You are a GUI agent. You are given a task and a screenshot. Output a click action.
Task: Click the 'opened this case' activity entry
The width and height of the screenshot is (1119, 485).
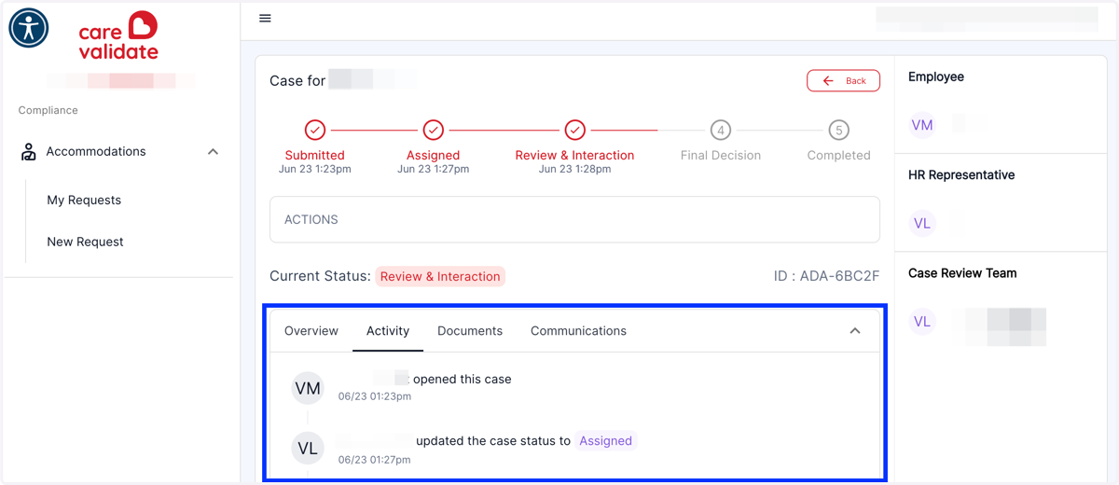pyautogui.click(x=462, y=380)
